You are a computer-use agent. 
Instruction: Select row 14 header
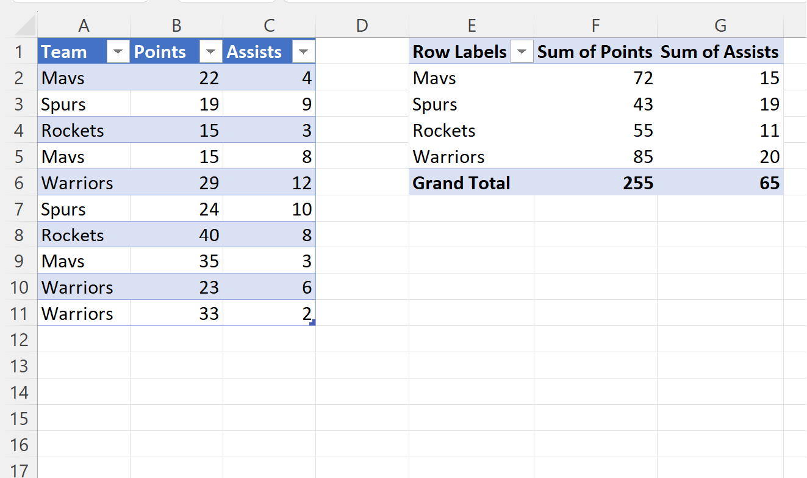click(19, 393)
